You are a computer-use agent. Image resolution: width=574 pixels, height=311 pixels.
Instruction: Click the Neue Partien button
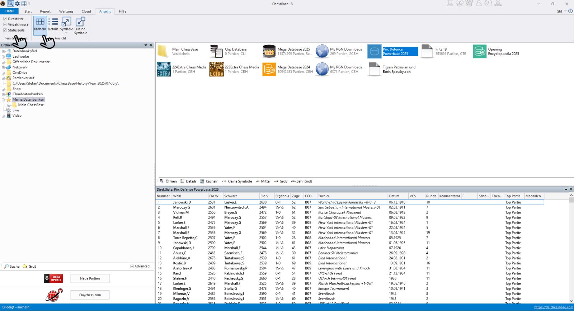[90, 278]
